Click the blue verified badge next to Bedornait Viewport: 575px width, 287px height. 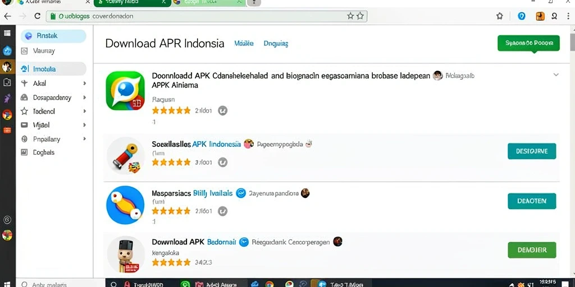[x=244, y=242]
